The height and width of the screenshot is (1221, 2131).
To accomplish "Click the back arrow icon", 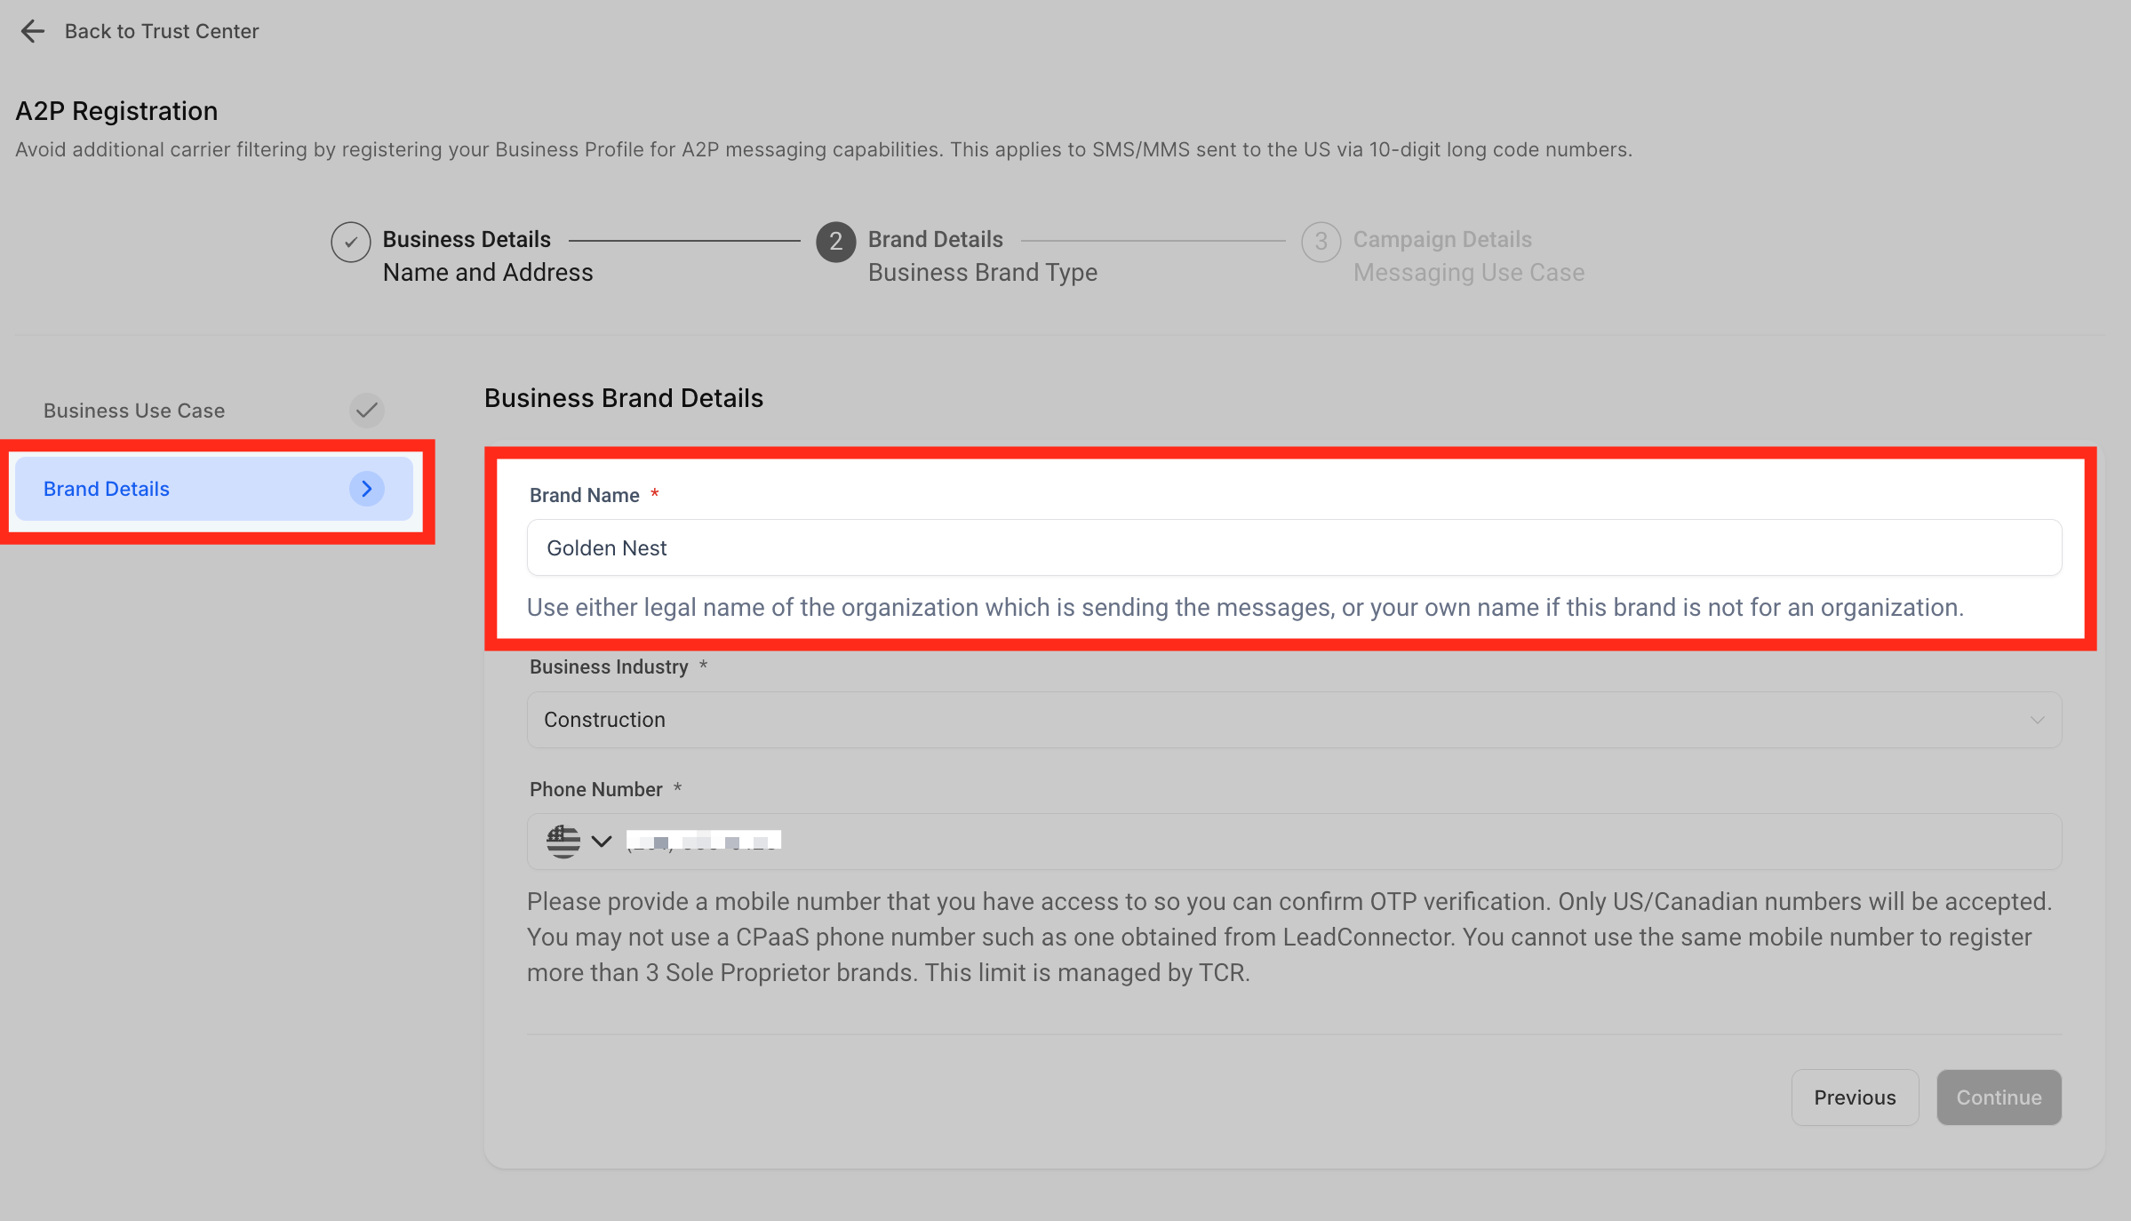I will (32, 31).
